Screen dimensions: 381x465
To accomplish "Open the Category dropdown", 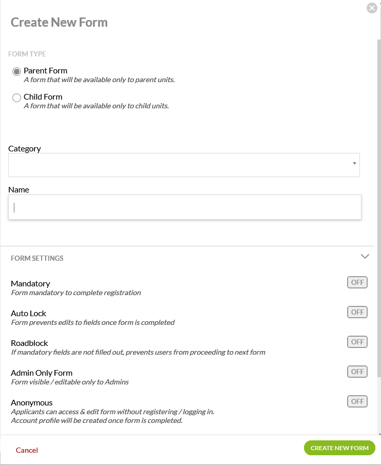I will point(180,165).
